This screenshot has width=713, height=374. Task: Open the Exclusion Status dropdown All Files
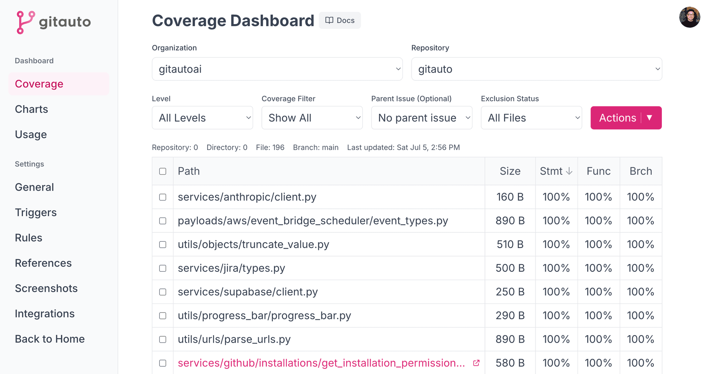click(x=531, y=118)
